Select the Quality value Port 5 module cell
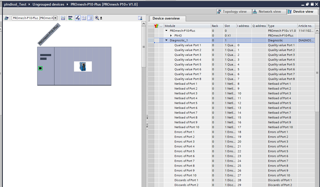The width and height of the screenshot is (320, 187). coord(188,64)
